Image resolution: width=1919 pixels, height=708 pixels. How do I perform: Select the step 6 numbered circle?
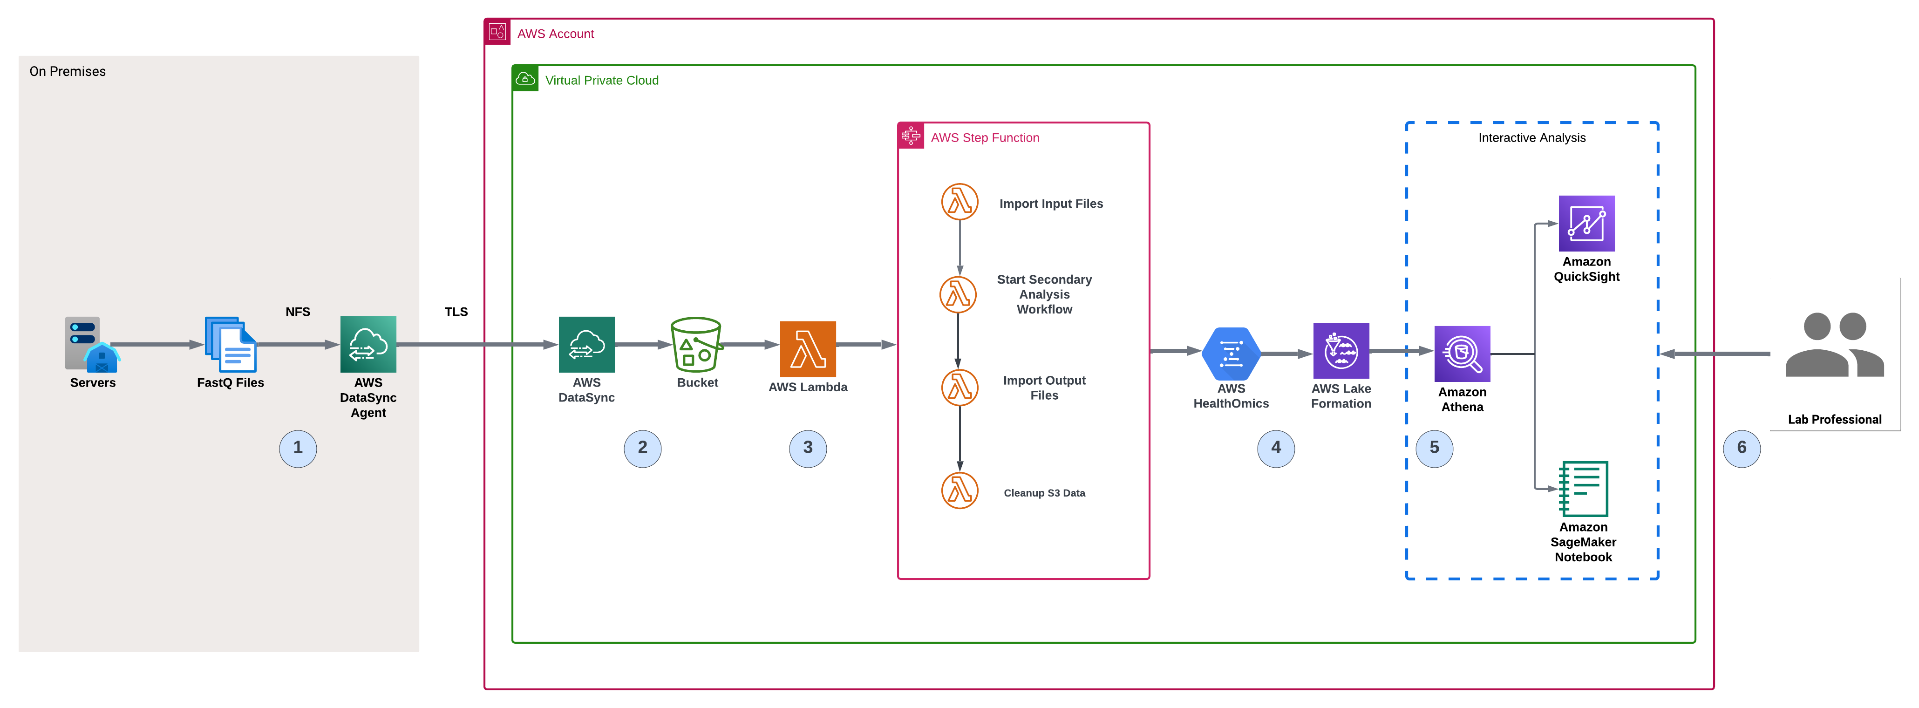[x=1741, y=448]
